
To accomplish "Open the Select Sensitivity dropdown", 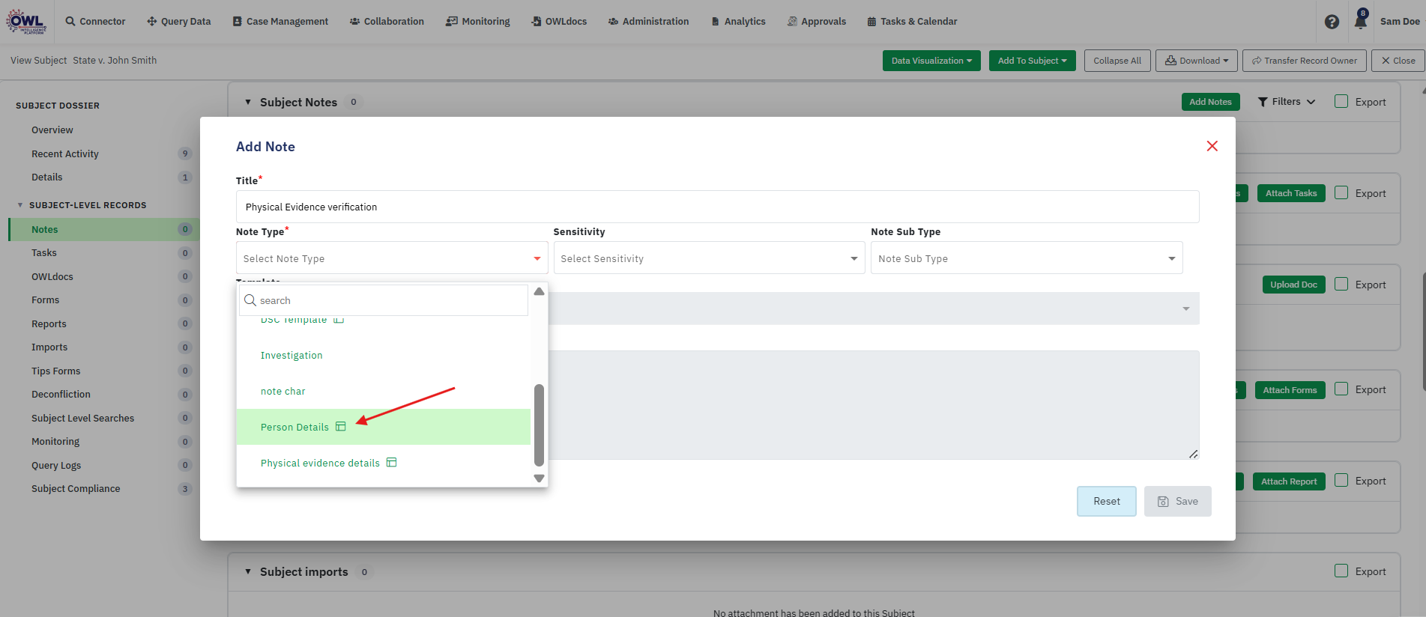I will (x=709, y=258).
